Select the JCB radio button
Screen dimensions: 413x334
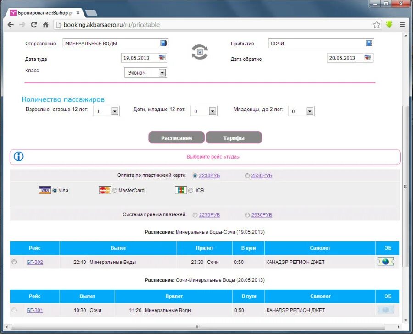191,191
